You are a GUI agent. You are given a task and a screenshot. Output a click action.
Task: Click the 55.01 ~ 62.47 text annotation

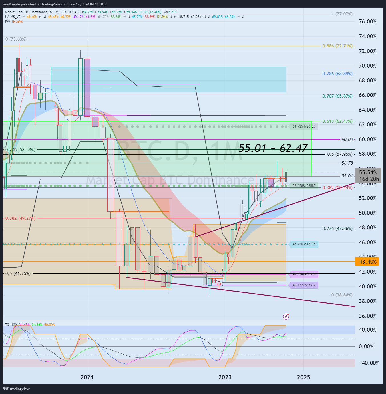point(273,148)
